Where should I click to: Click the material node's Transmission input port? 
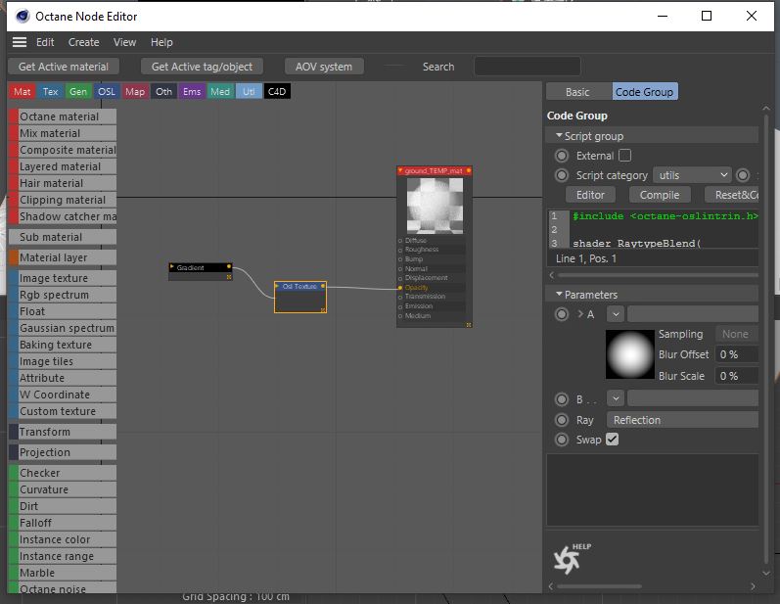pos(400,297)
